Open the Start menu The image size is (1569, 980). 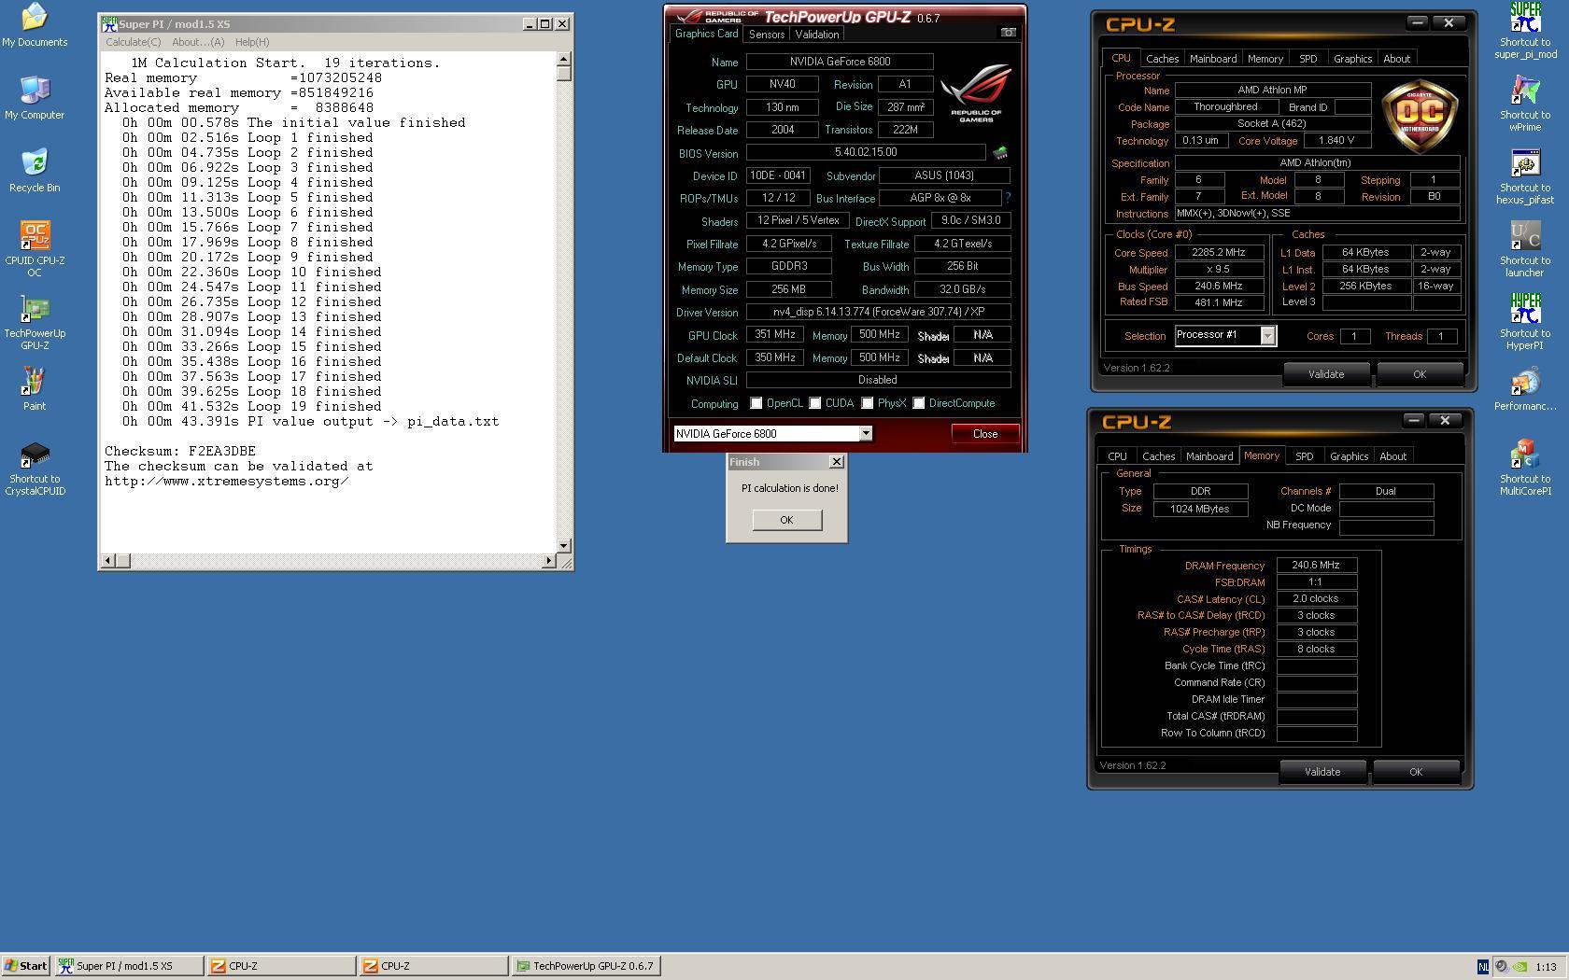coord(26,966)
